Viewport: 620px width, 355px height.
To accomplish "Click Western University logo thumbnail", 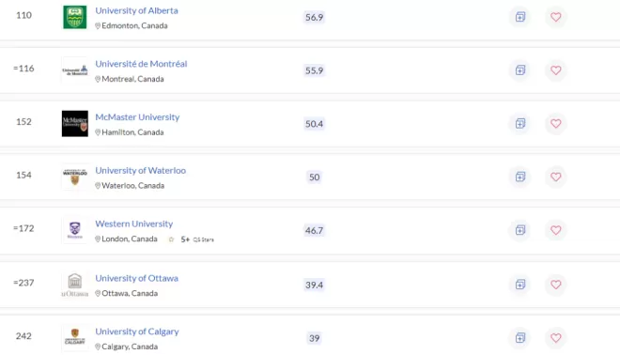I will [75, 230].
